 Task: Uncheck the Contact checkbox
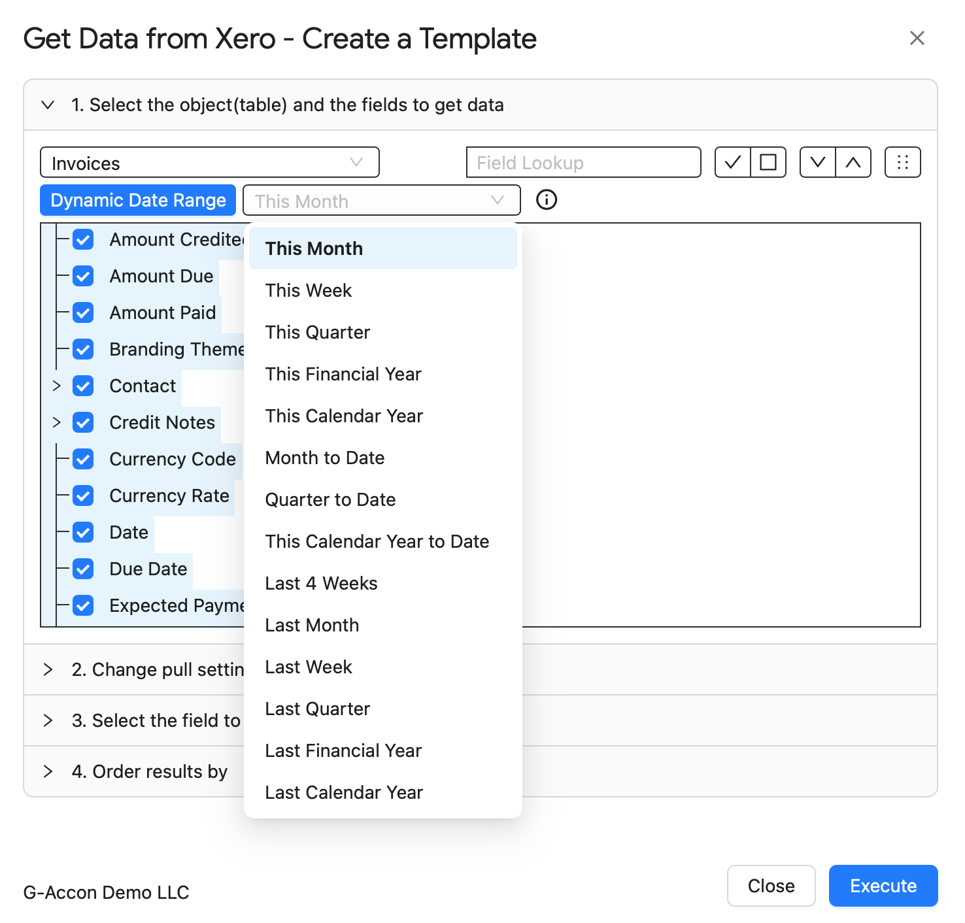pos(83,386)
